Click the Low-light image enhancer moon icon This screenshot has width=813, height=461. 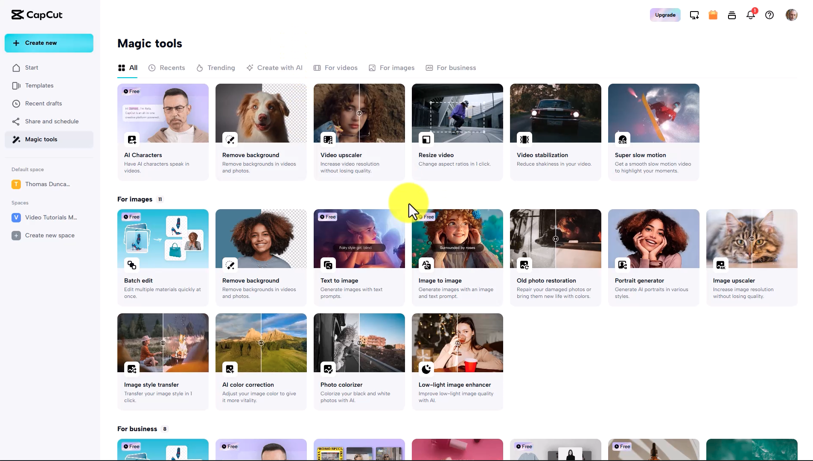tap(426, 369)
